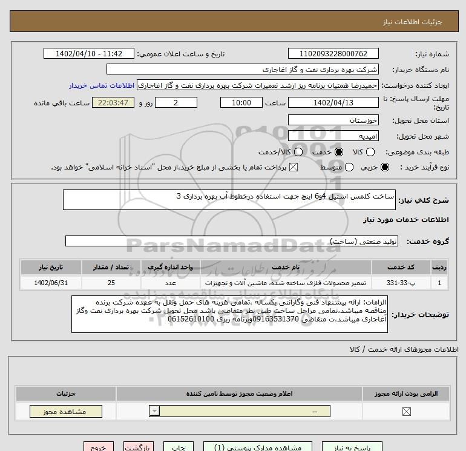
Task: Toggle the الزامی بودن ارائه مجوز checkbox
Action: [x=406, y=412]
